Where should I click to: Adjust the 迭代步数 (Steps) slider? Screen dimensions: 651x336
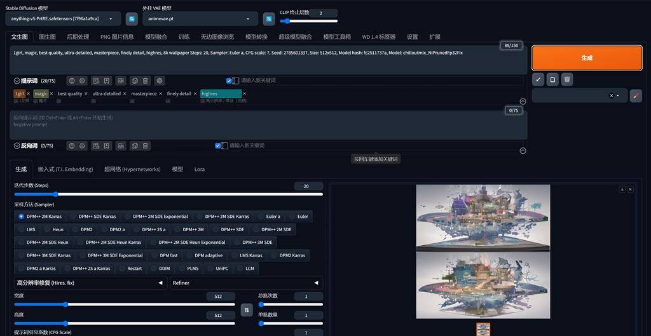(x=55, y=194)
